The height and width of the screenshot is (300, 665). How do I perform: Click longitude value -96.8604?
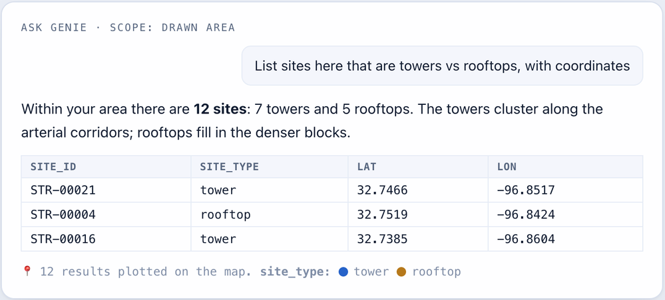click(526, 239)
